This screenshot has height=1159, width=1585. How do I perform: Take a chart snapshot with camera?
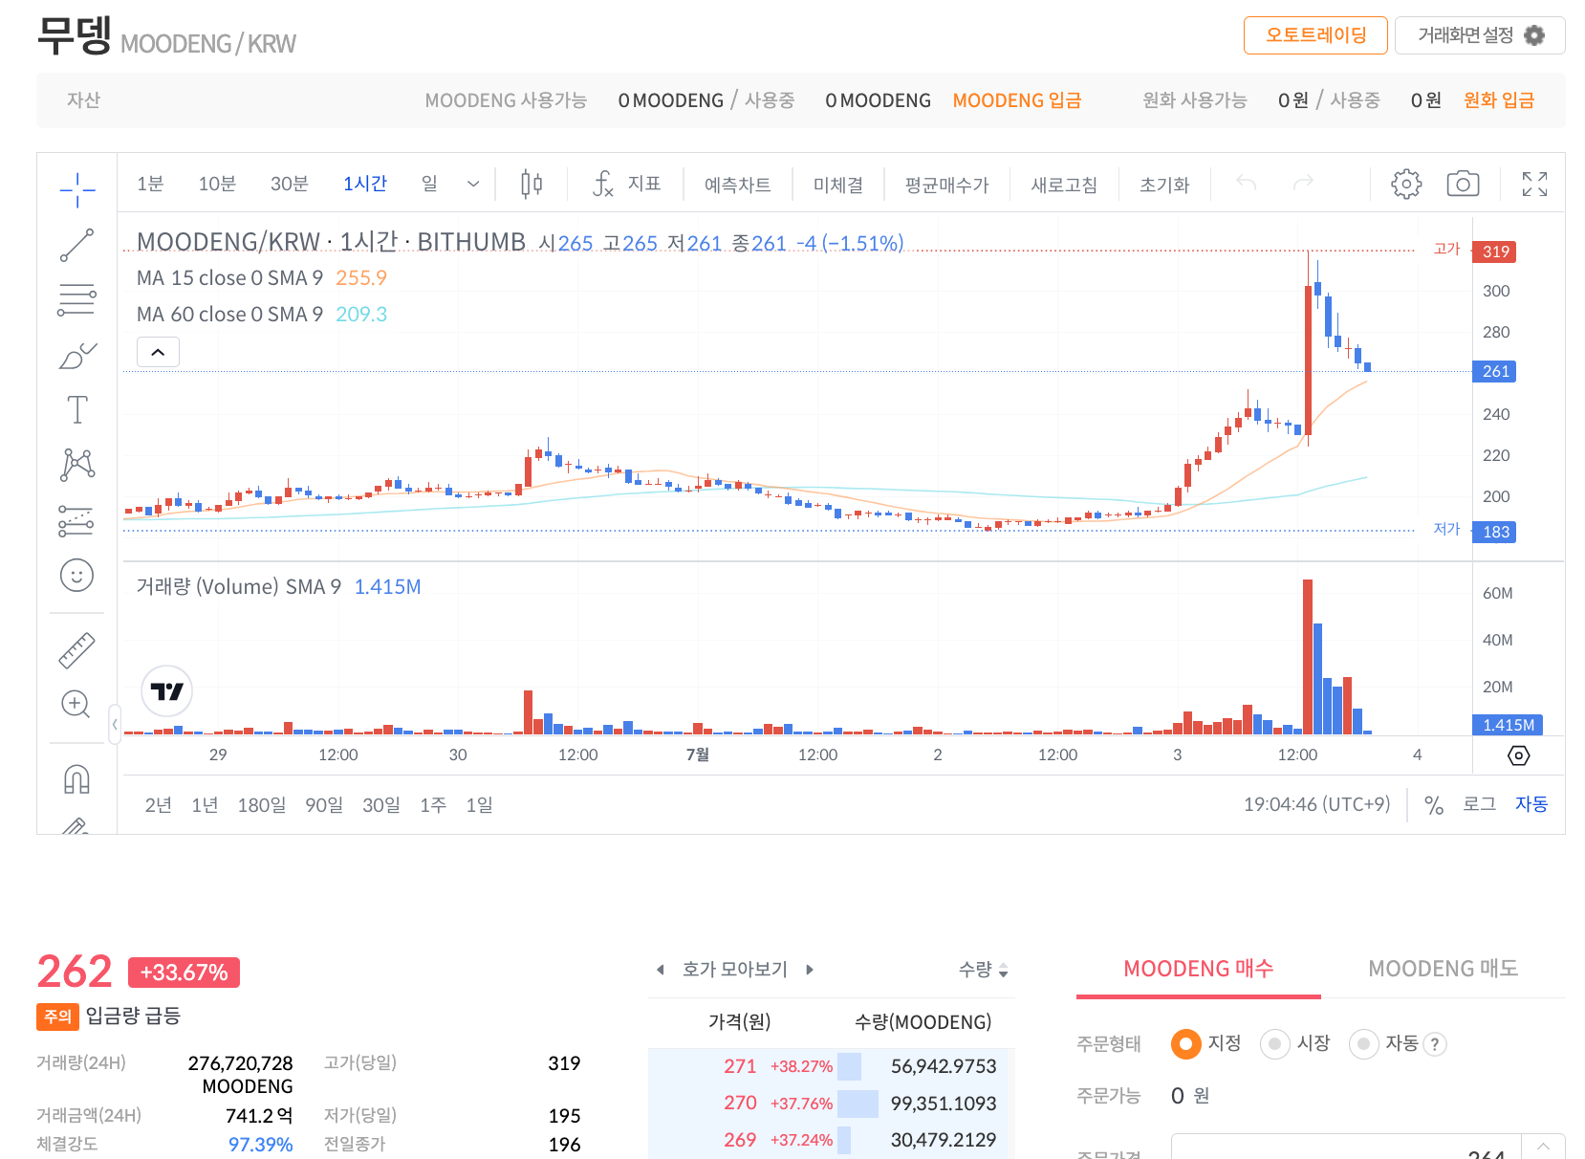pyautogui.click(x=1463, y=184)
